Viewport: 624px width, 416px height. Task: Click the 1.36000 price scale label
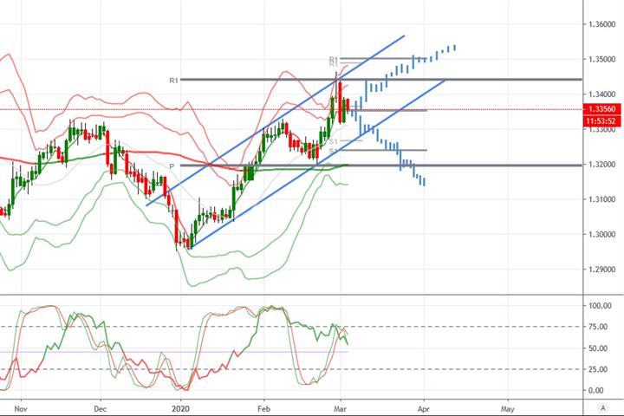[601, 24]
